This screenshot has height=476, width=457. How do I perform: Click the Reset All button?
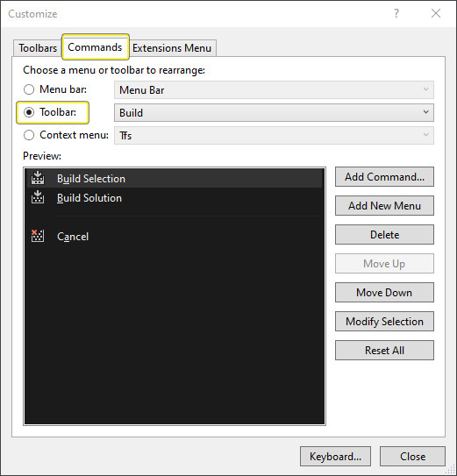384,351
